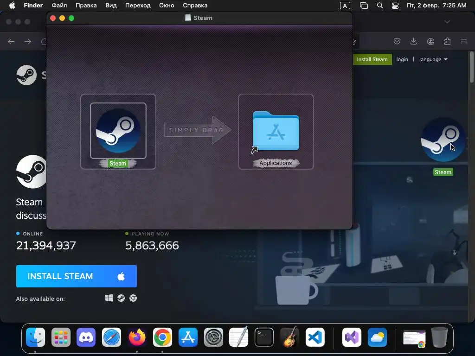The height and width of the screenshot is (356, 475).
Task: Click the Steam label under the desktop icon
Action: [443, 172]
